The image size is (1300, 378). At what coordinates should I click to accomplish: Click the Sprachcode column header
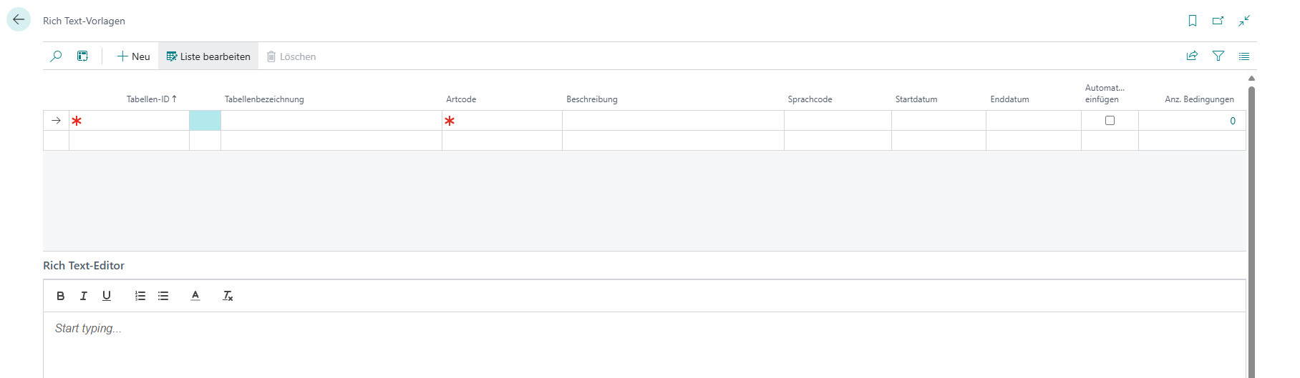point(810,99)
